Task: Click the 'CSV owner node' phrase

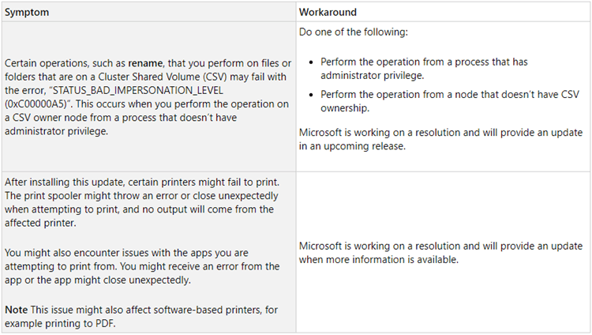Action: click(60, 118)
